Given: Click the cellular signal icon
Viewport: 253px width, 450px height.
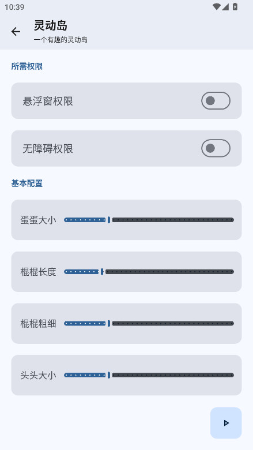Looking at the screenshot, I should [x=225, y=6].
